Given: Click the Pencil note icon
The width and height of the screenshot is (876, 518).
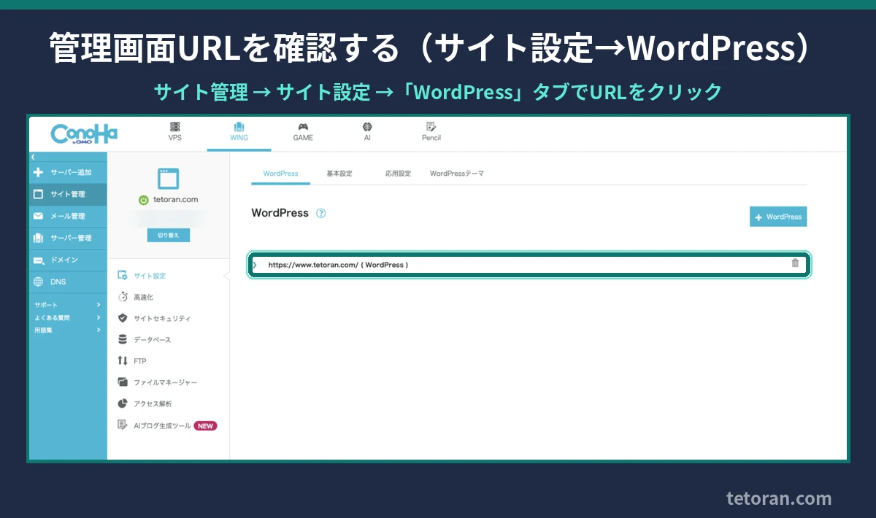Looking at the screenshot, I should tap(431, 126).
